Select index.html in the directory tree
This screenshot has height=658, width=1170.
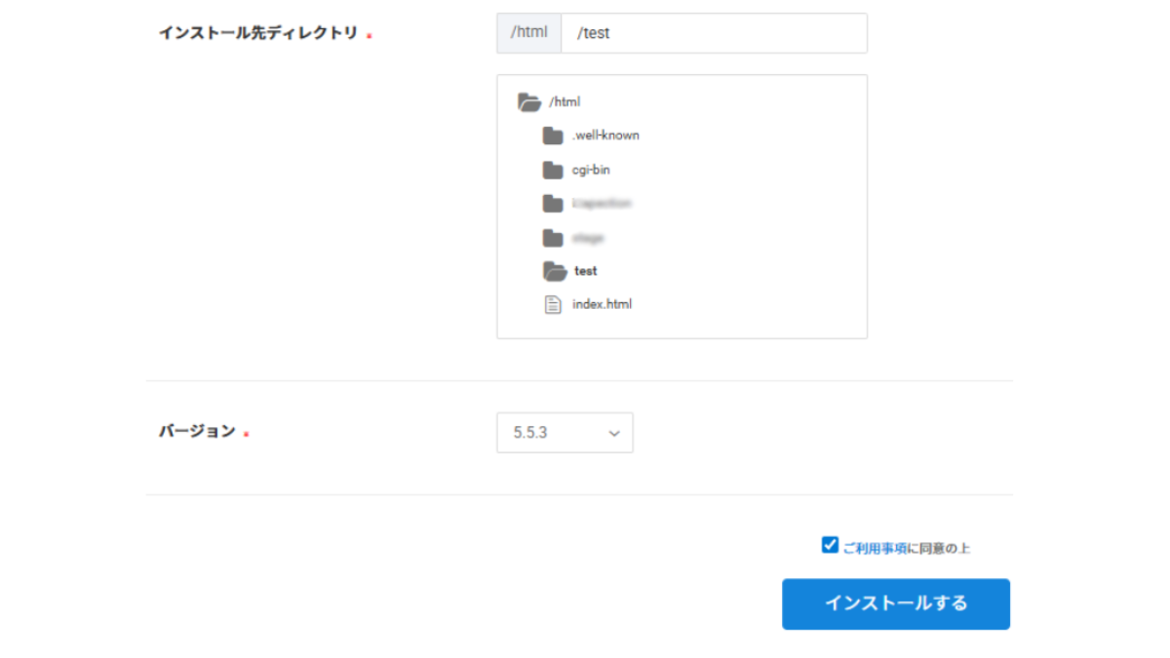602,304
